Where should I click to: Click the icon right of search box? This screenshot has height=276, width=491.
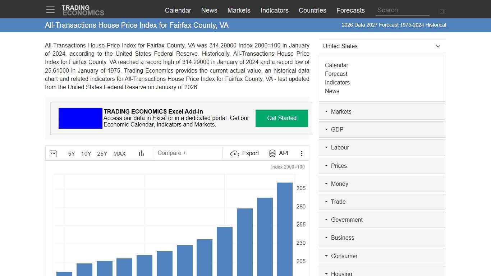[442, 11]
